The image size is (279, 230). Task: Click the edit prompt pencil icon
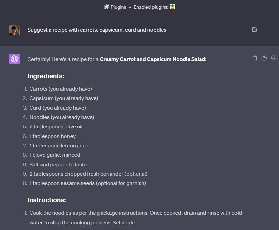[x=254, y=30]
